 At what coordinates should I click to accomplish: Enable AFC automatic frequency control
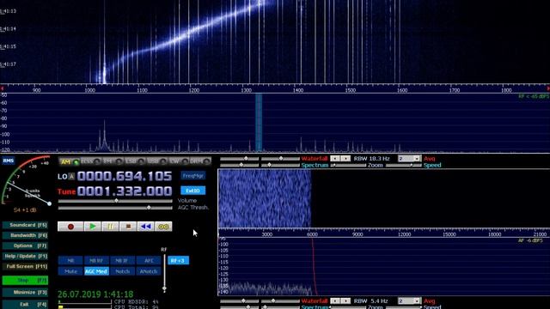(149, 261)
